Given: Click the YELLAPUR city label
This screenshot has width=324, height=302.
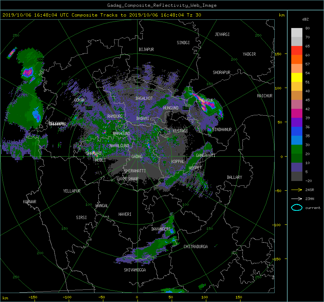Looking at the screenshot, I should pos(72,191).
